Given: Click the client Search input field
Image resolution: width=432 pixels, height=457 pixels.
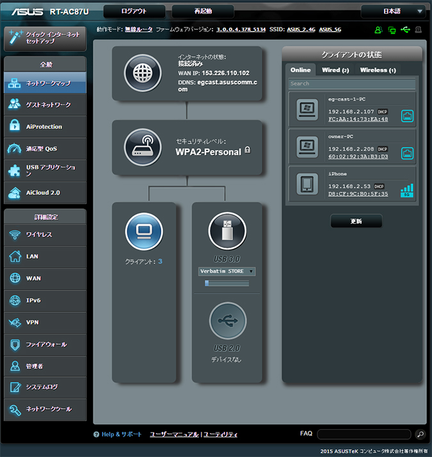Looking at the screenshot, I should click(x=352, y=84).
